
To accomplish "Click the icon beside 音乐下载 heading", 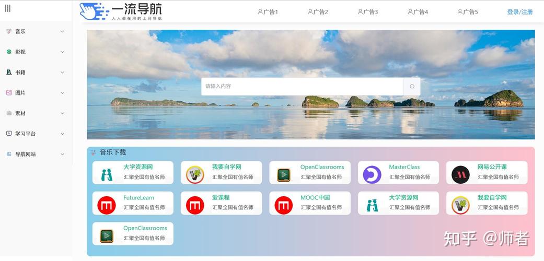I will [93, 152].
